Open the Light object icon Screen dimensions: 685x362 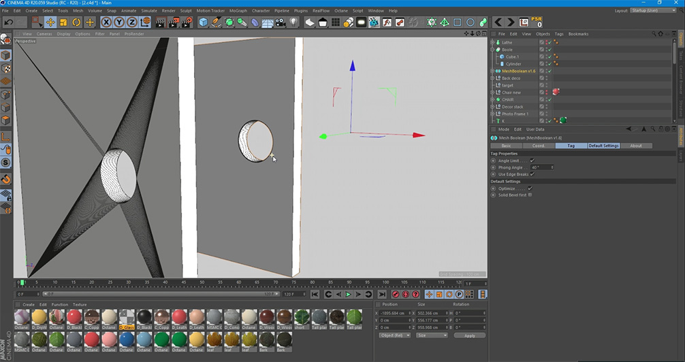point(294,22)
